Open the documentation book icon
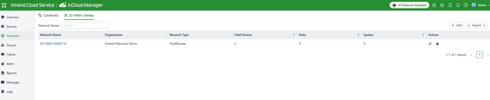The height and width of the screenshot is (100, 490). click(x=450, y=5)
